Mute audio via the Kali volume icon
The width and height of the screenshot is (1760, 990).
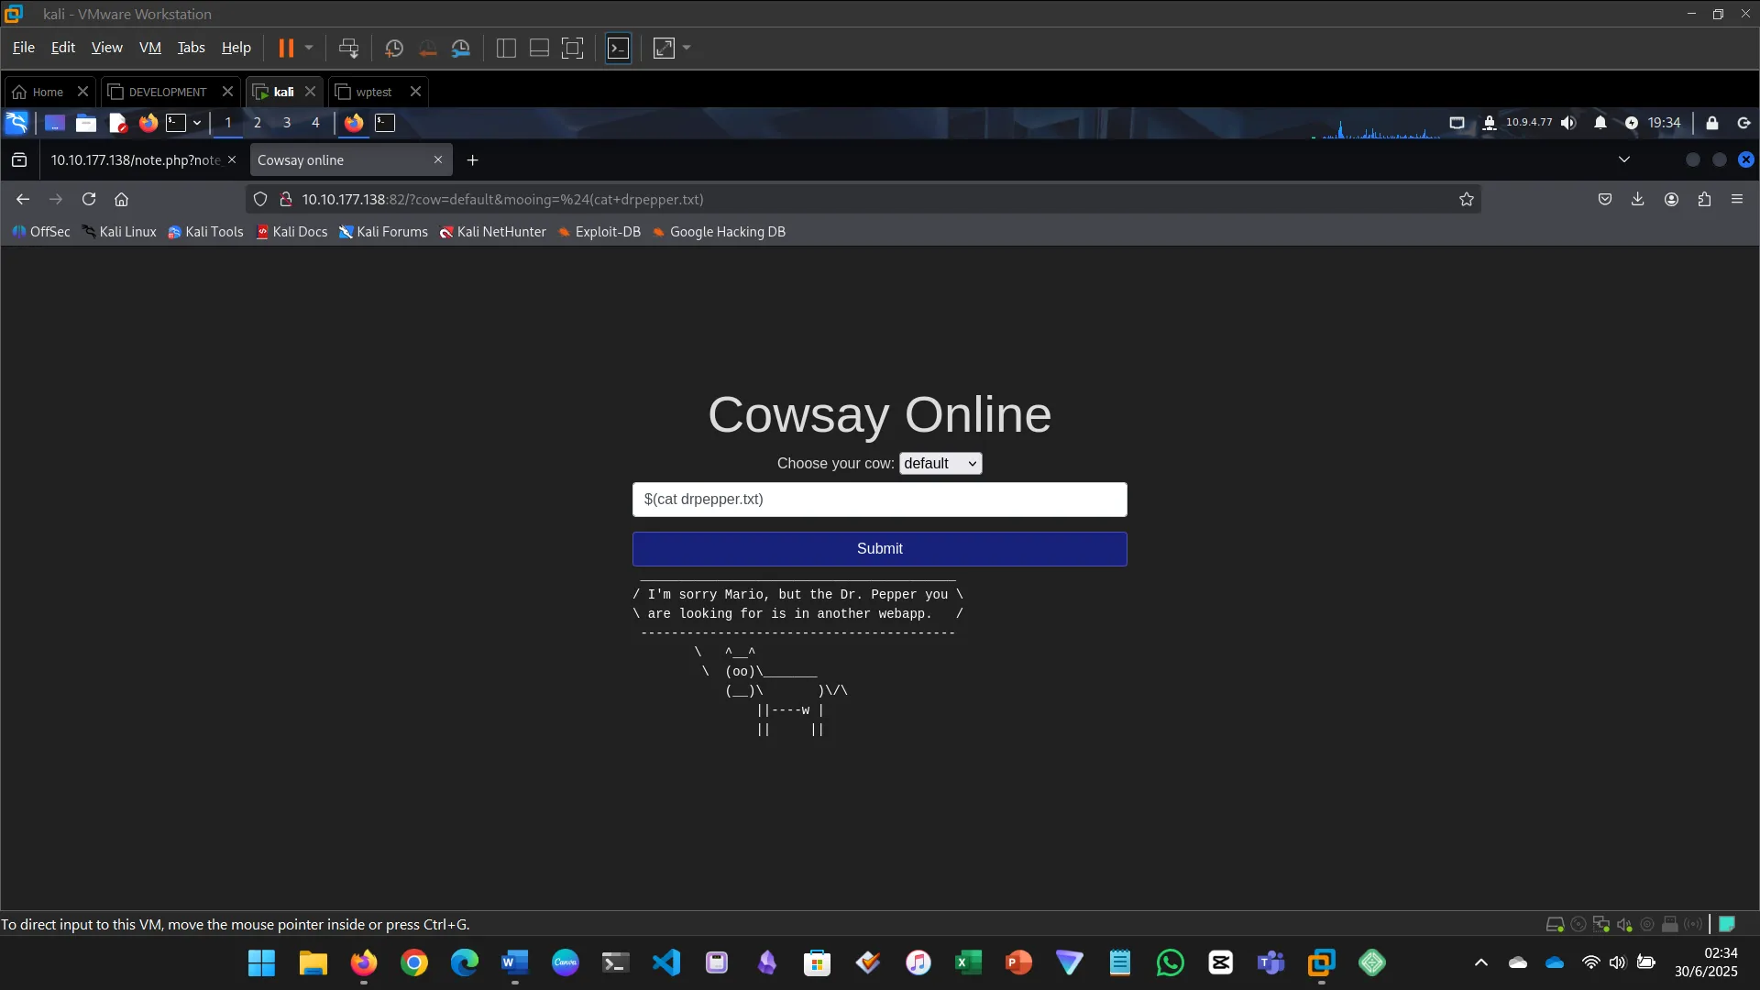(1567, 122)
